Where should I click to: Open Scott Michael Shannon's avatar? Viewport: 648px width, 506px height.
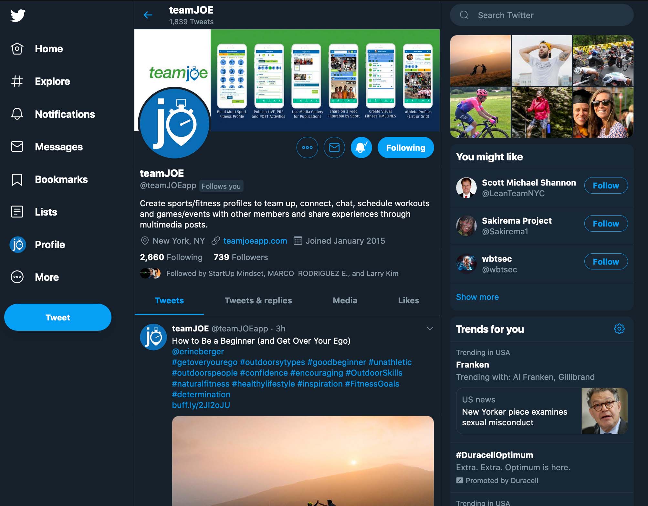[466, 187]
